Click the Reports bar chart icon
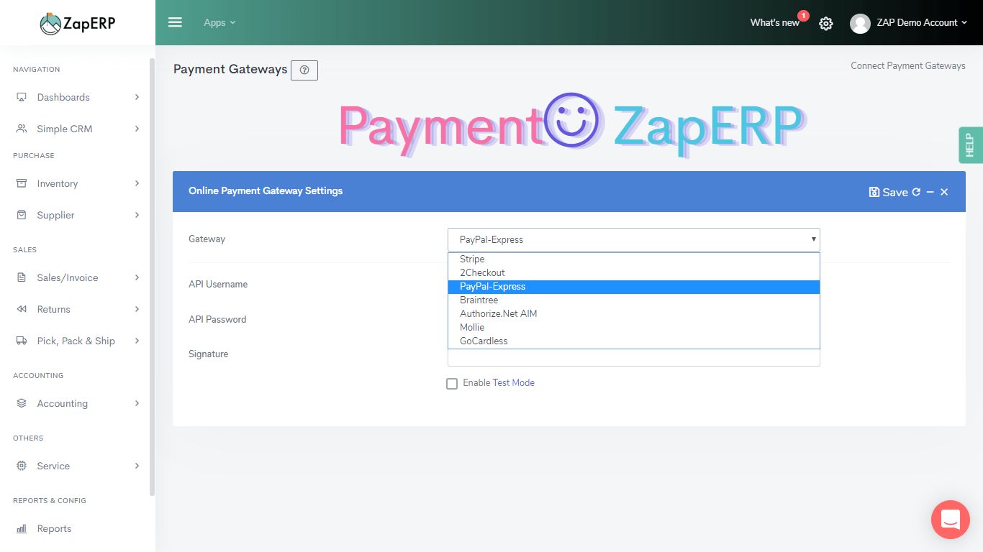983x552 pixels. (x=22, y=528)
